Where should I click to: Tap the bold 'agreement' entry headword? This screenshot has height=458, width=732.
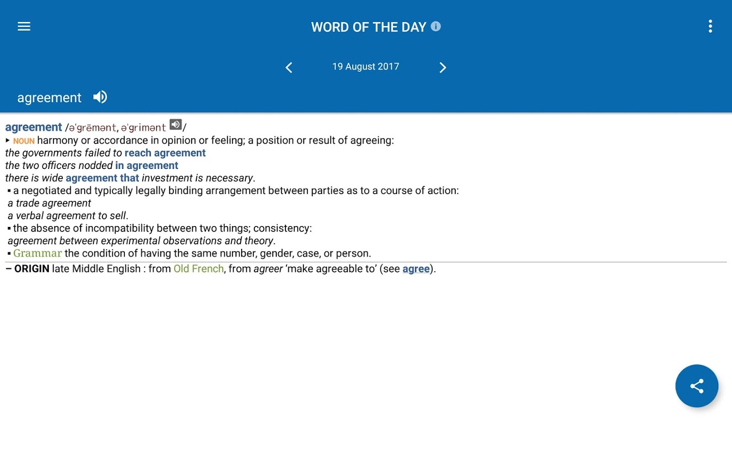pyautogui.click(x=34, y=127)
